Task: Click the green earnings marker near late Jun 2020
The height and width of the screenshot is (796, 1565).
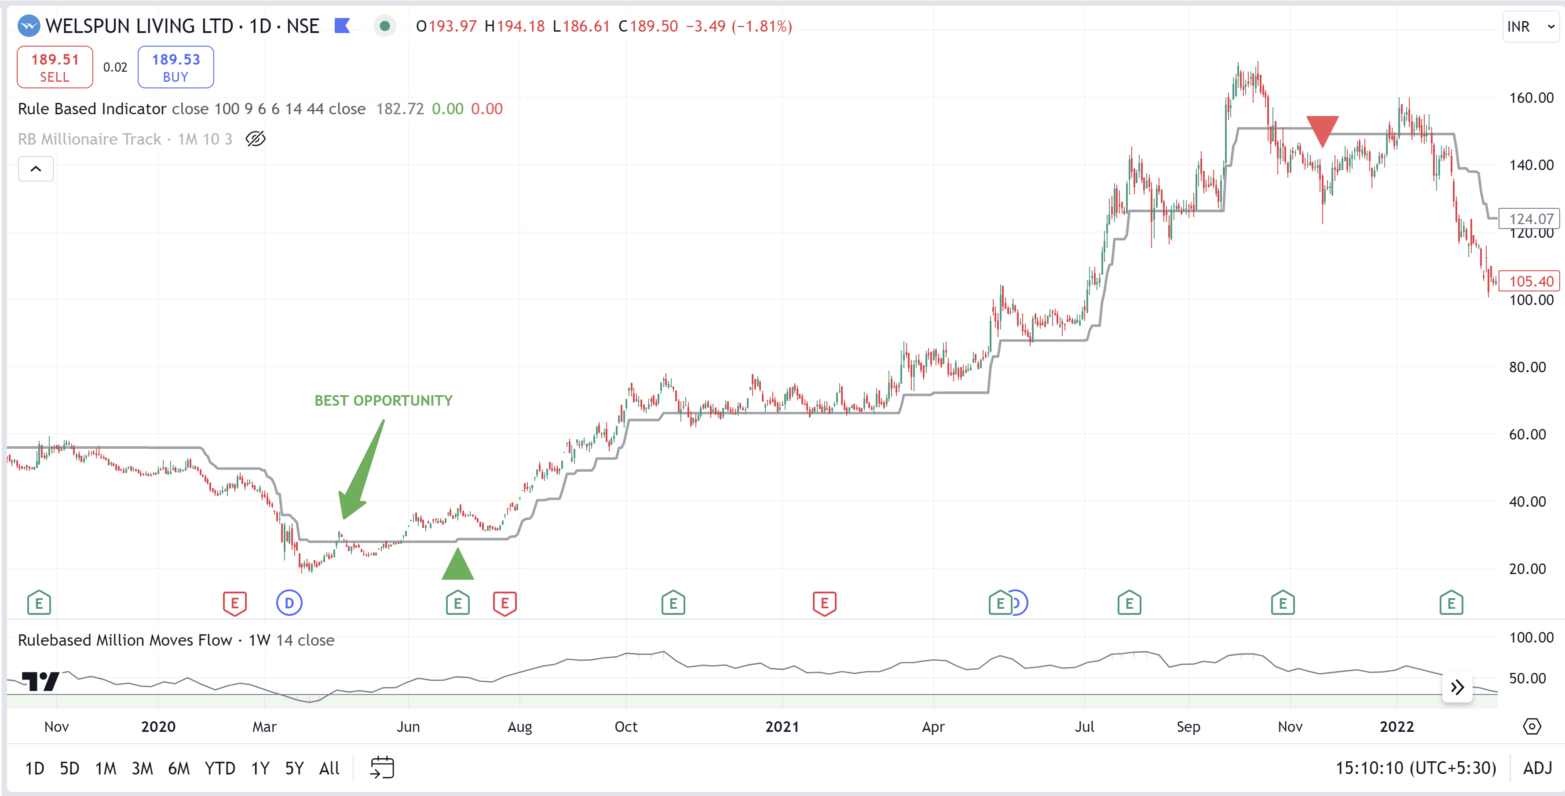Action: [x=457, y=603]
